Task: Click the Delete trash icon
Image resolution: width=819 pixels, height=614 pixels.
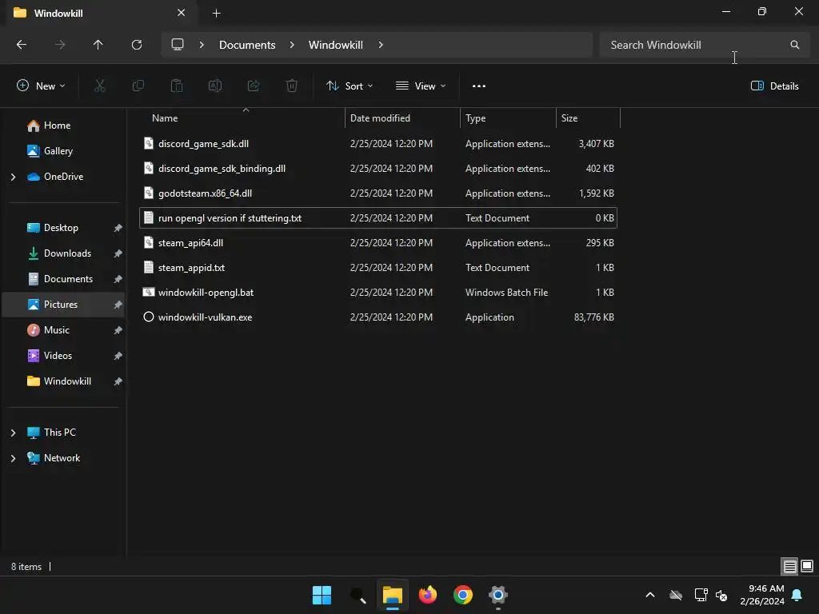Action: tap(292, 86)
